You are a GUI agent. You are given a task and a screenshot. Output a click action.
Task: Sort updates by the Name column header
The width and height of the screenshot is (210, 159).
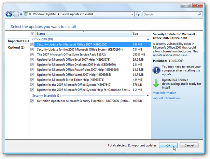point(83,34)
